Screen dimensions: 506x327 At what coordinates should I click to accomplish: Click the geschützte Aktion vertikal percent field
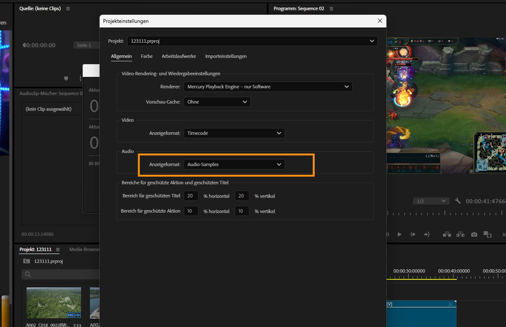pos(242,211)
